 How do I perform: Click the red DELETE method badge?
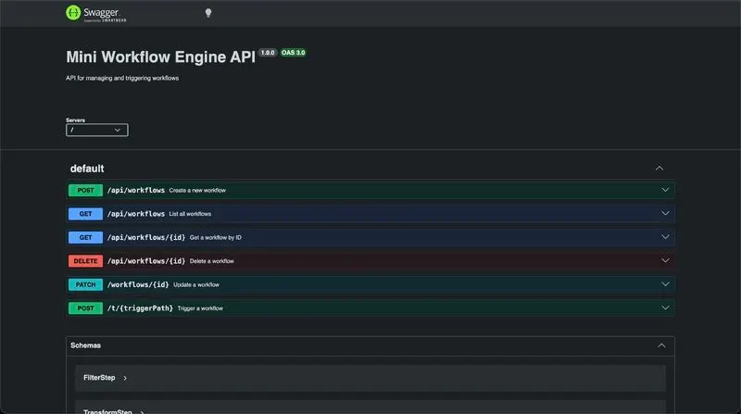point(85,261)
